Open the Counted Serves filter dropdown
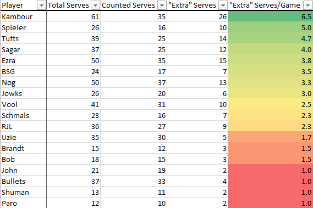The height and width of the screenshot is (208, 313). click(x=162, y=5)
